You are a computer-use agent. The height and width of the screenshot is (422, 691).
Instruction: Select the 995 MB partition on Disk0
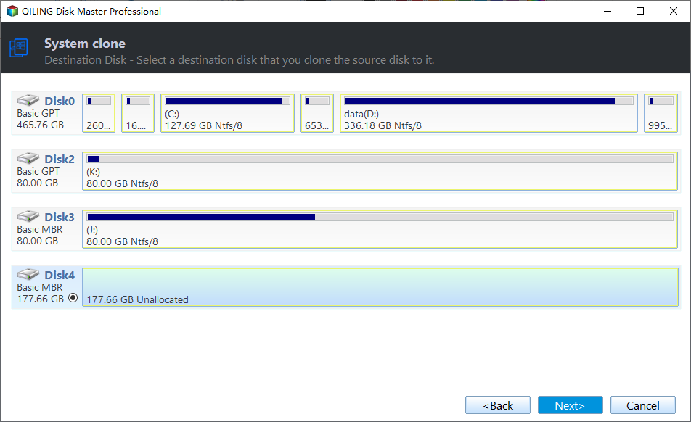click(x=661, y=112)
